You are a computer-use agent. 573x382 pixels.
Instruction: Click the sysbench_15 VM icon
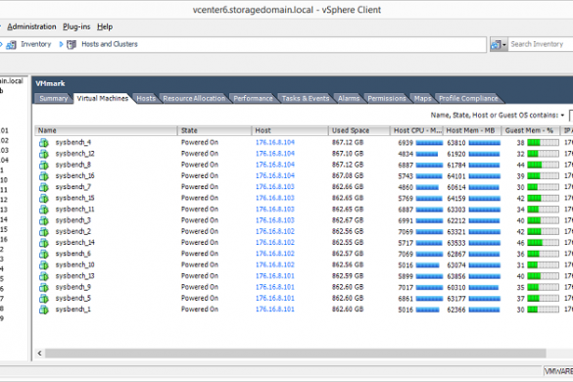tap(44, 199)
